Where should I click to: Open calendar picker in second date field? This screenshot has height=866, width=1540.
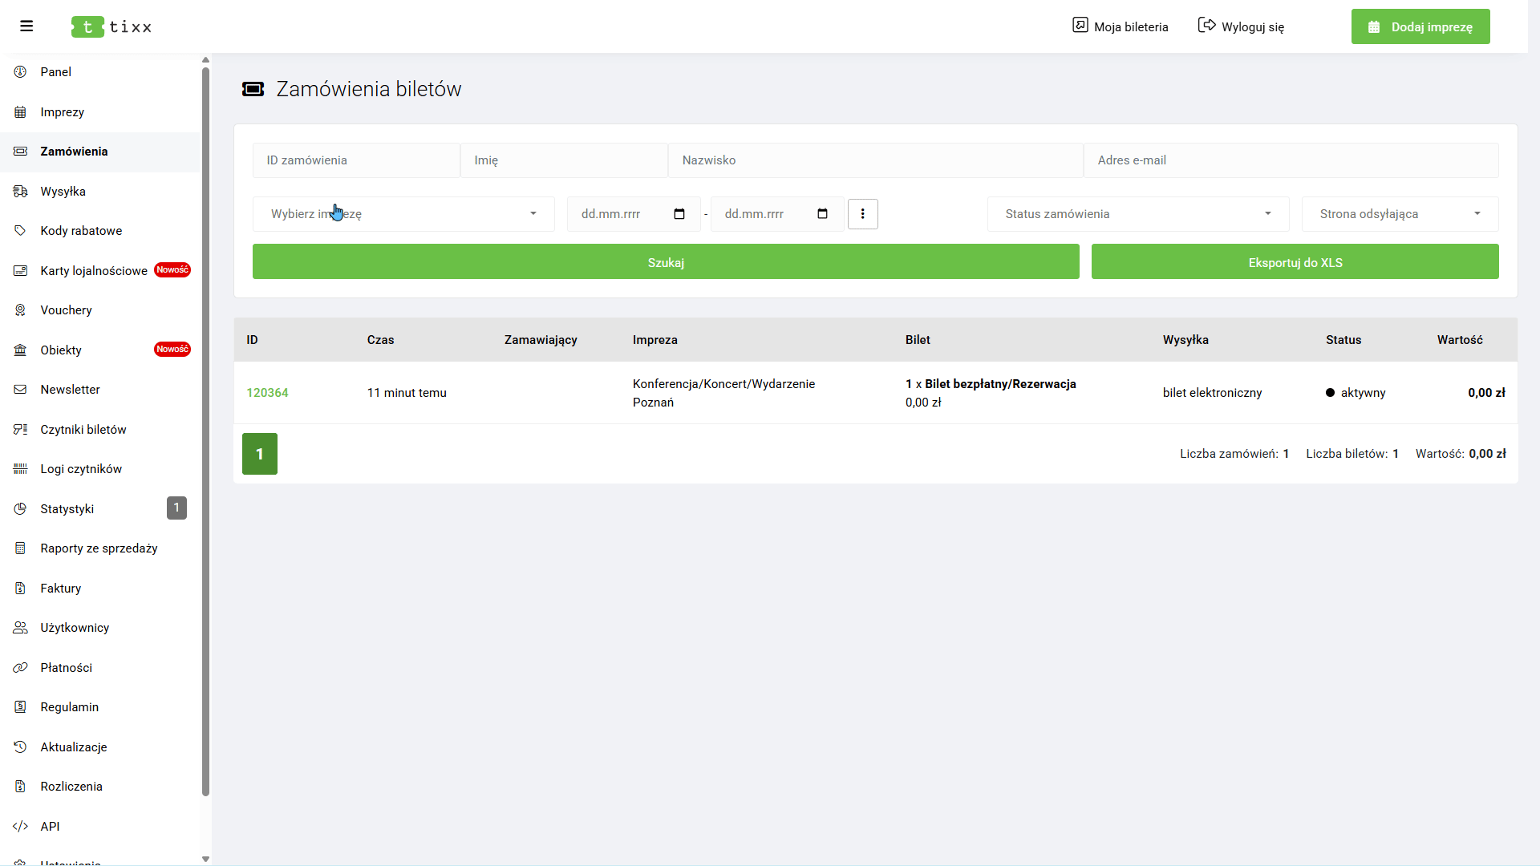point(822,214)
